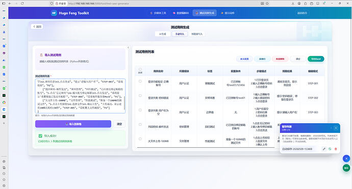The width and height of the screenshot is (352, 189).
Task: Close the 暂存列表 popup with its X
Action: tap(336, 128)
